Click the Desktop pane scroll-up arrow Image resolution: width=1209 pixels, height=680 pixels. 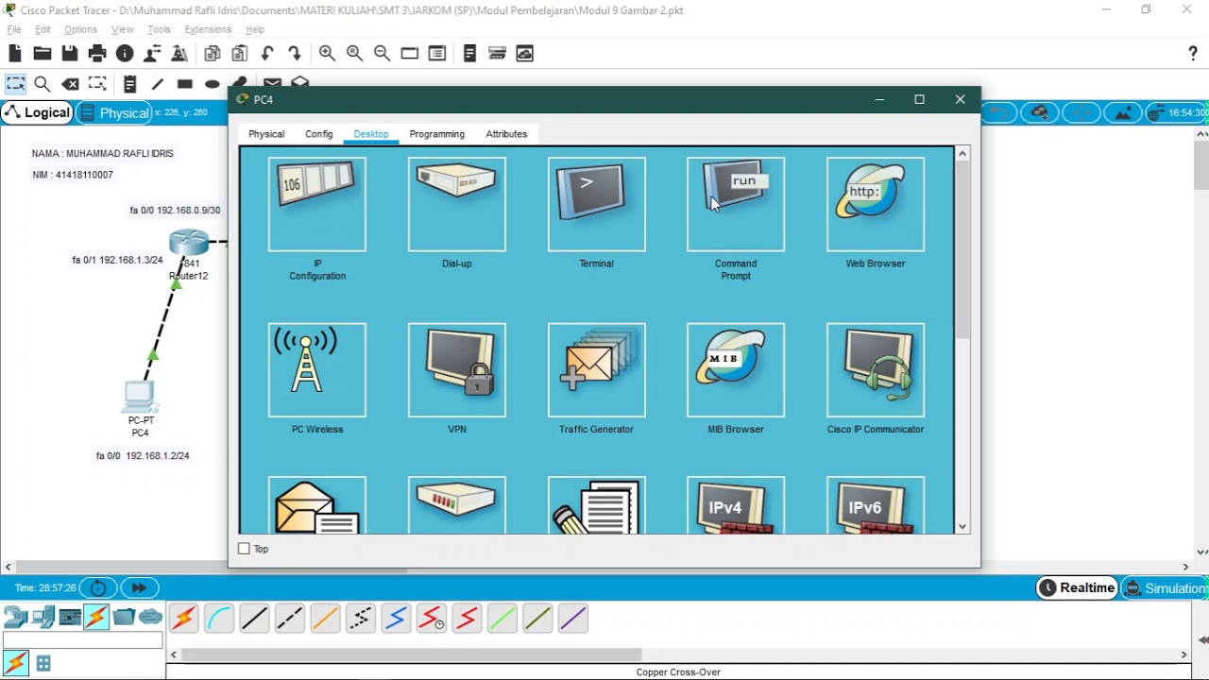(x=962, y=153)
